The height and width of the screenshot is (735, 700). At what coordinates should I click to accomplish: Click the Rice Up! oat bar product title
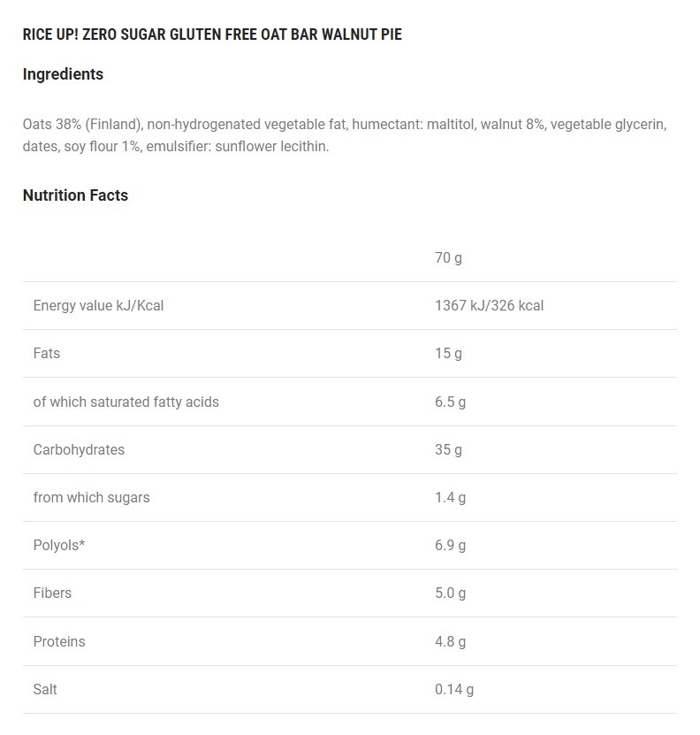click(212, 34)
